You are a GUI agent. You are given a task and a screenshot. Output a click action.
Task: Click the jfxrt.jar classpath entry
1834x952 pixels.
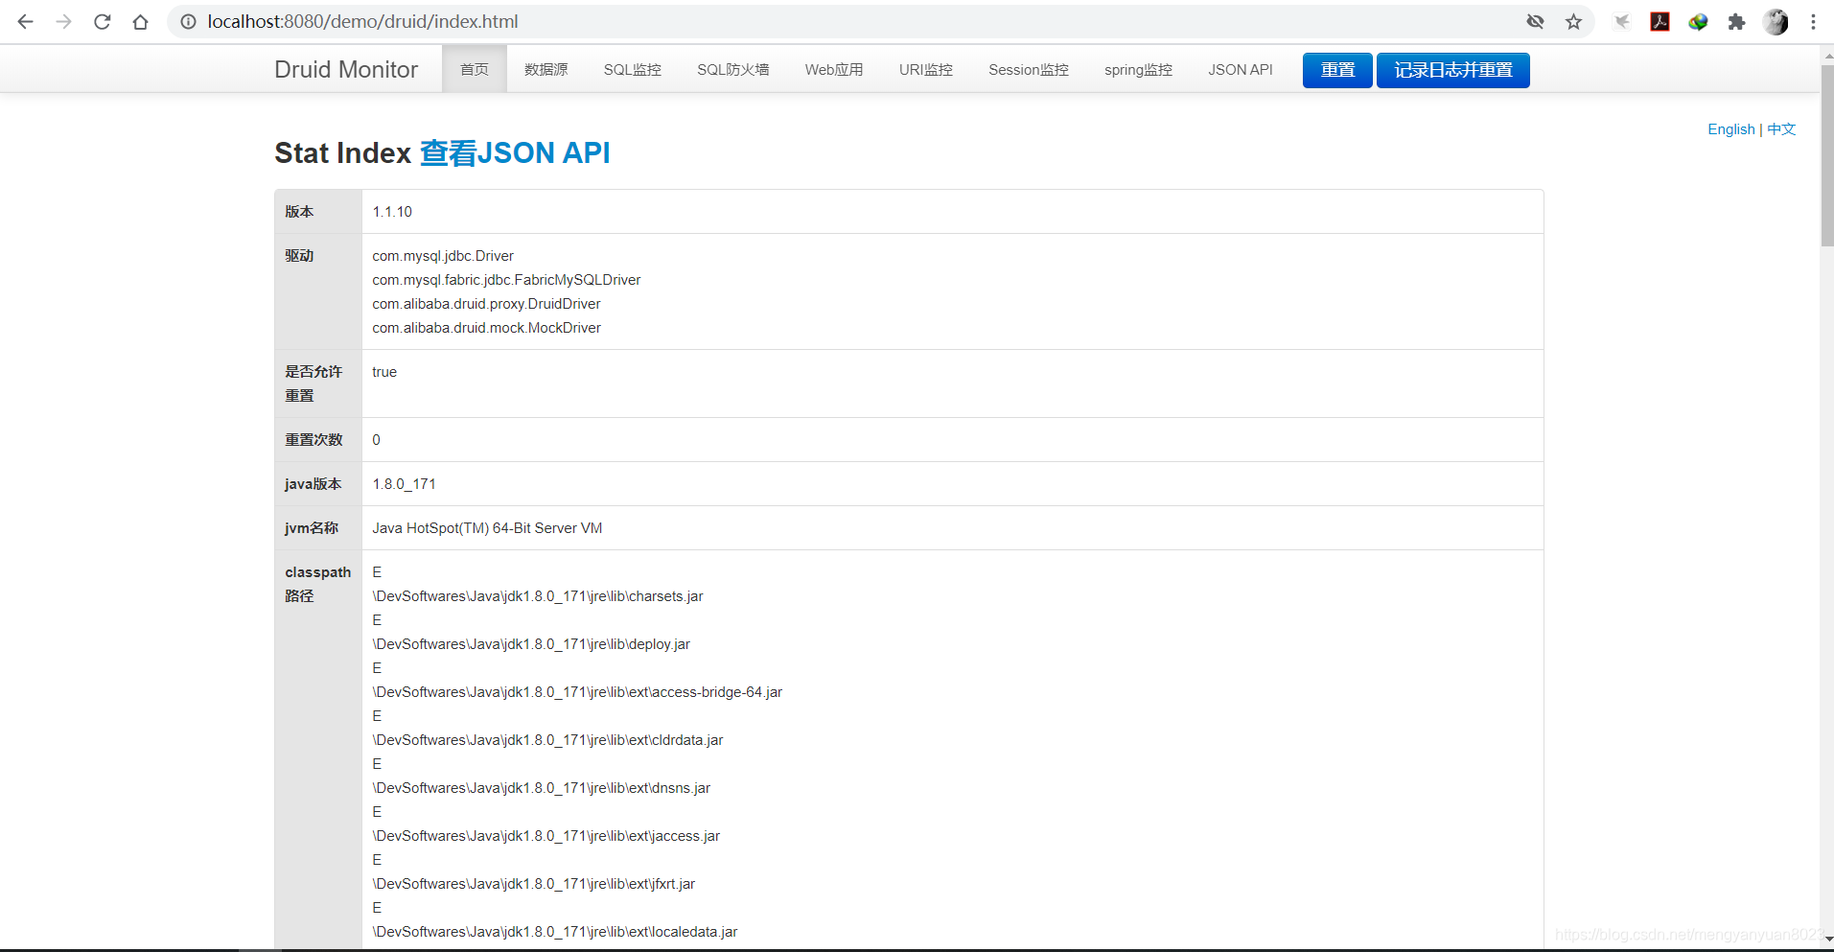[534, 884]
